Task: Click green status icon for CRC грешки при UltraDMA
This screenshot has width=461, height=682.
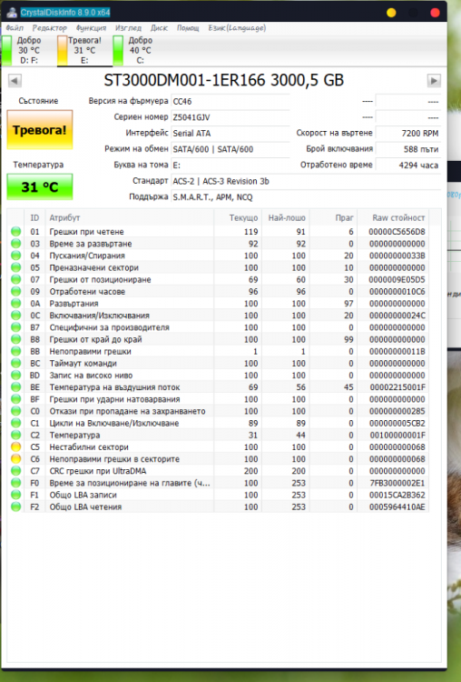Action: (x=16, y=471)
